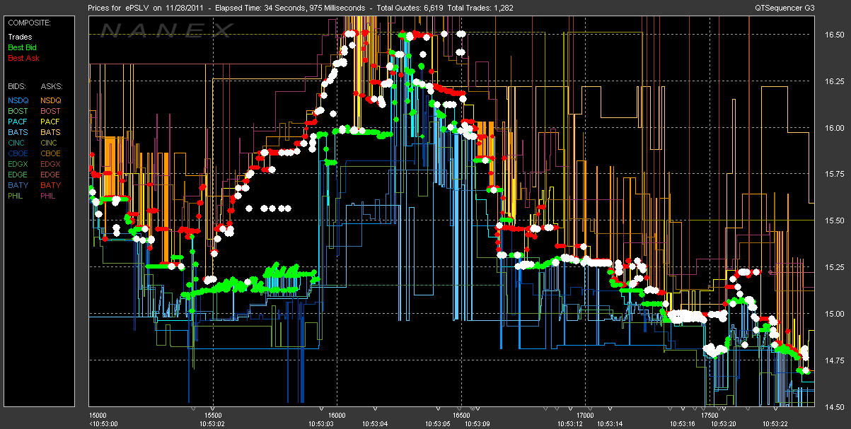
Task: Click PACF under the ASKS heading
Action: point(51,122)
